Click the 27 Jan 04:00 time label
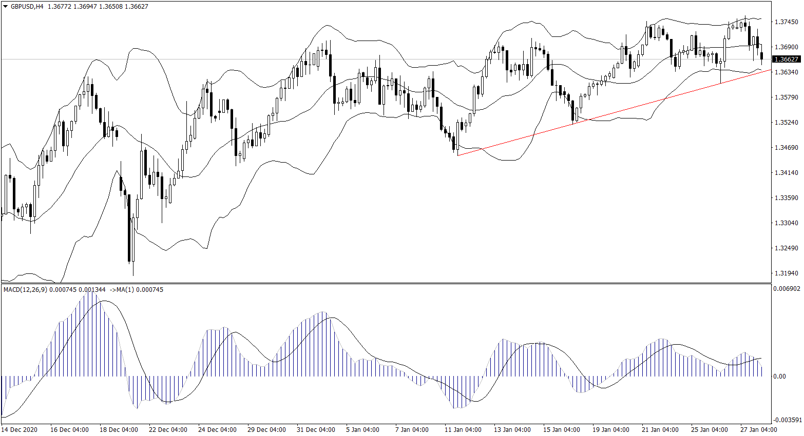Viewport: 804px width, 436px height. [x=758, y=430]
